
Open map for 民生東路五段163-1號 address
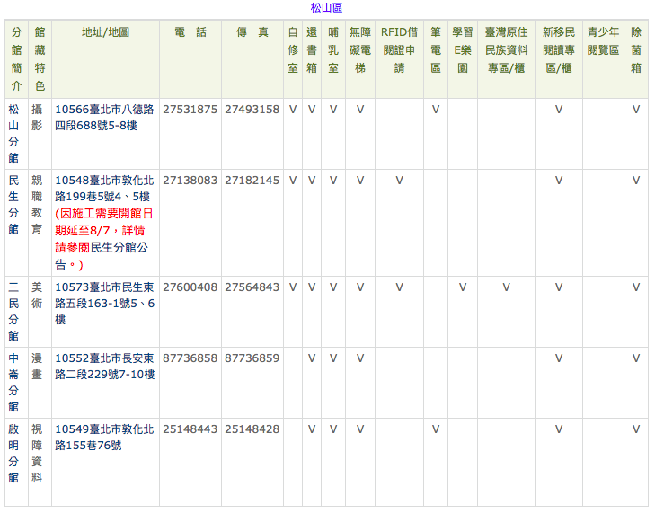(105, 304)
